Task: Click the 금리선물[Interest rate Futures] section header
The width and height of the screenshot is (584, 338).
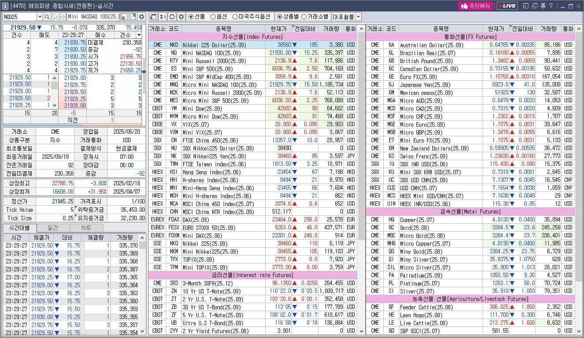Action: click(253, 275)
